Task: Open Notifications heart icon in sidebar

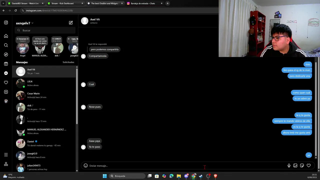Action: [6, 82]
